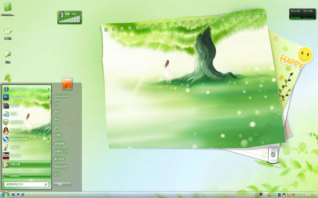Screen dimensions: 318x198
Task: Open Computer (计算机) from the Start menu
Action: (58, 135)
